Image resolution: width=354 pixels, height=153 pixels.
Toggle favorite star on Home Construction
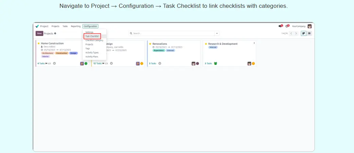pyautogui.click(x=39, y=43)
